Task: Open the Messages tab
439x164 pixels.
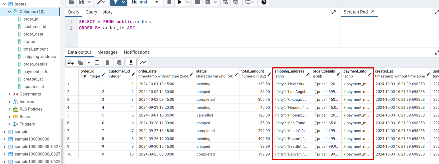Action: pos(107,52)
